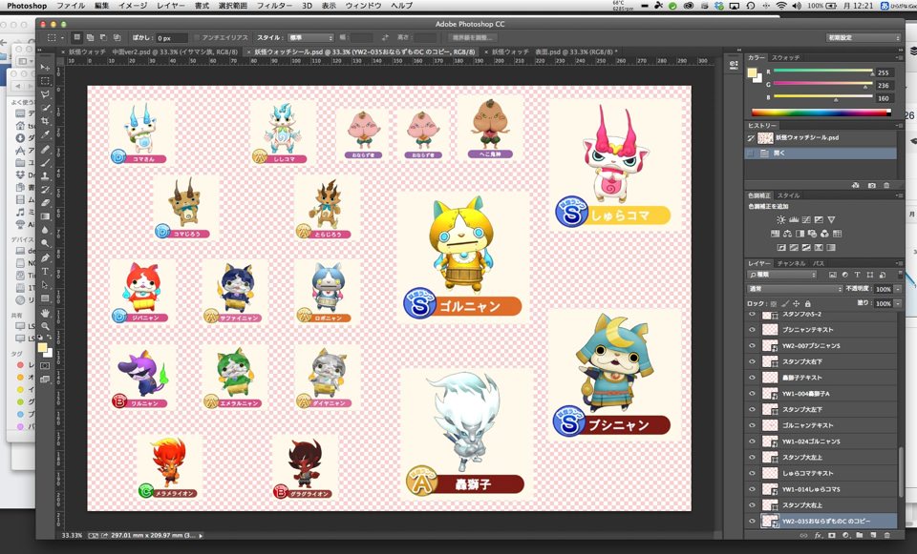The height and width of the screenshot is (554, 917).
Task: Open the フィルター menu
Action: point(275,6)
